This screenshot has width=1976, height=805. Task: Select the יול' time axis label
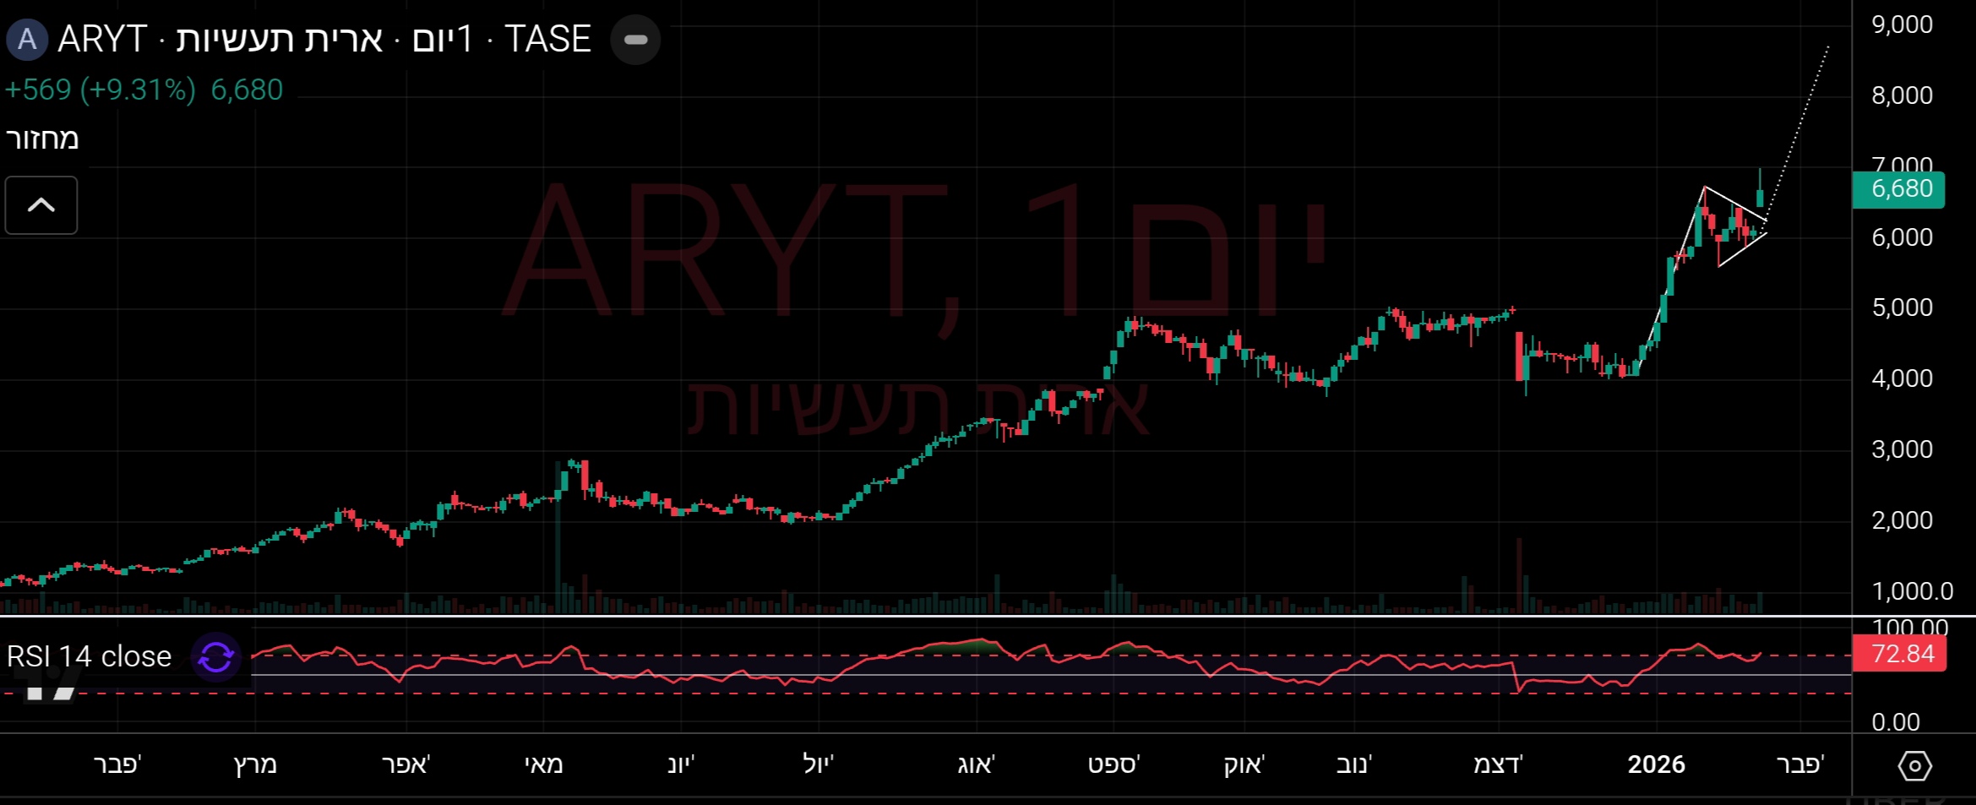818,764
